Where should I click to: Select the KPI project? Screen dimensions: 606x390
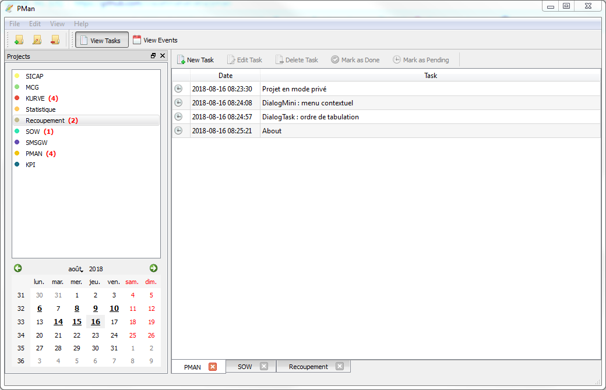click(86, 165)
